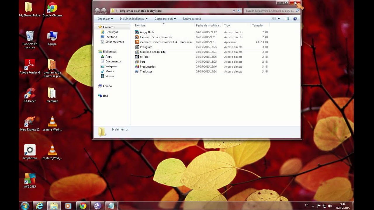Select the Preguntados shortcut icon
374x210 pixels.
click(137, 67)
